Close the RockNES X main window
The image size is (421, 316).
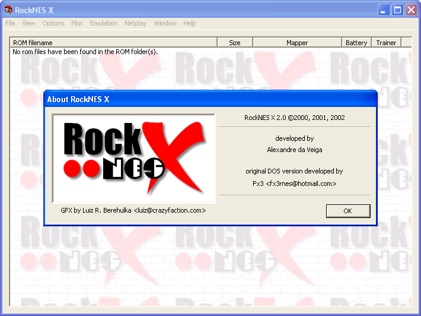click(411, 10)
